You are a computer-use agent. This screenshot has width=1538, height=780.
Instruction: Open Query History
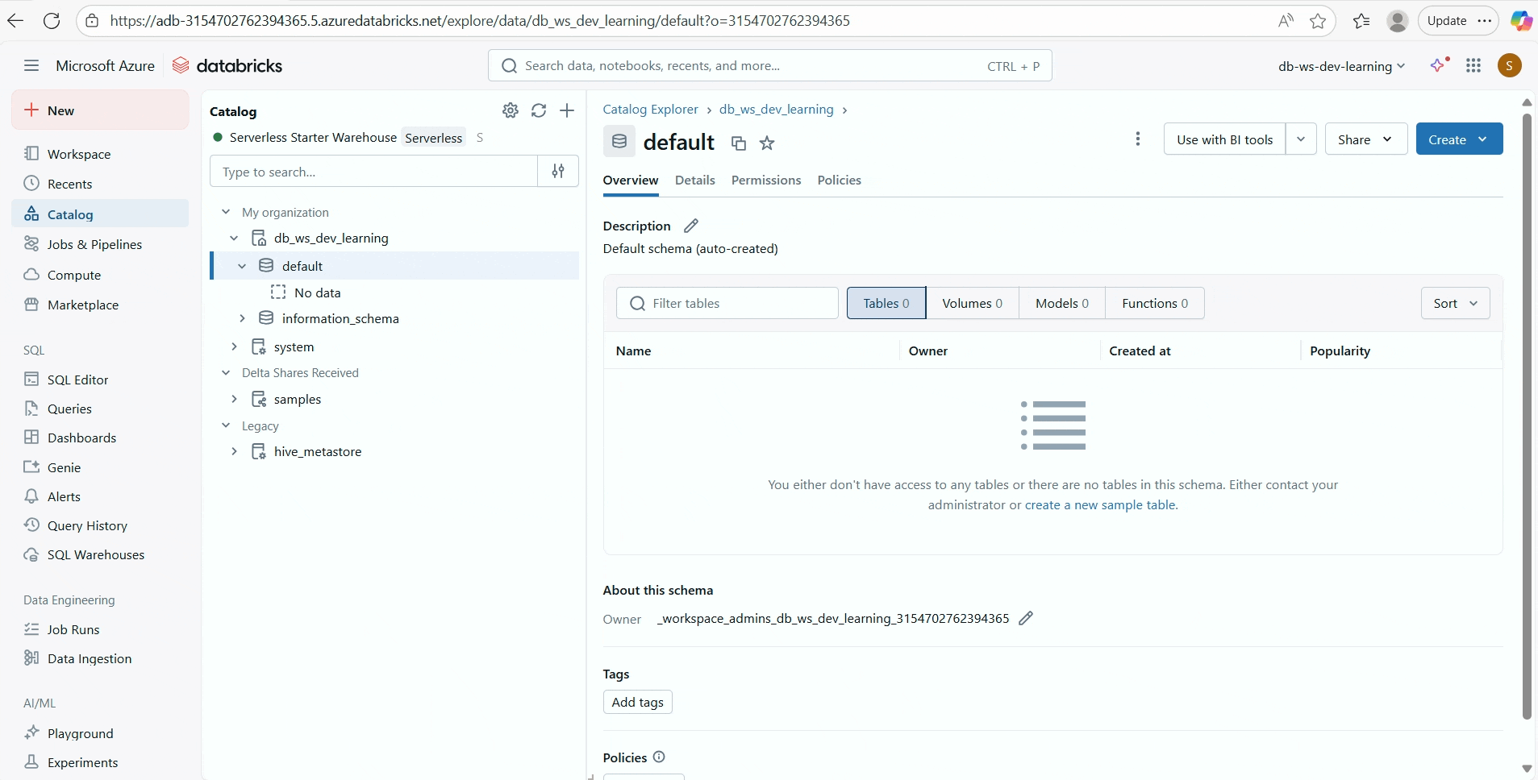[x=100, y=525]
